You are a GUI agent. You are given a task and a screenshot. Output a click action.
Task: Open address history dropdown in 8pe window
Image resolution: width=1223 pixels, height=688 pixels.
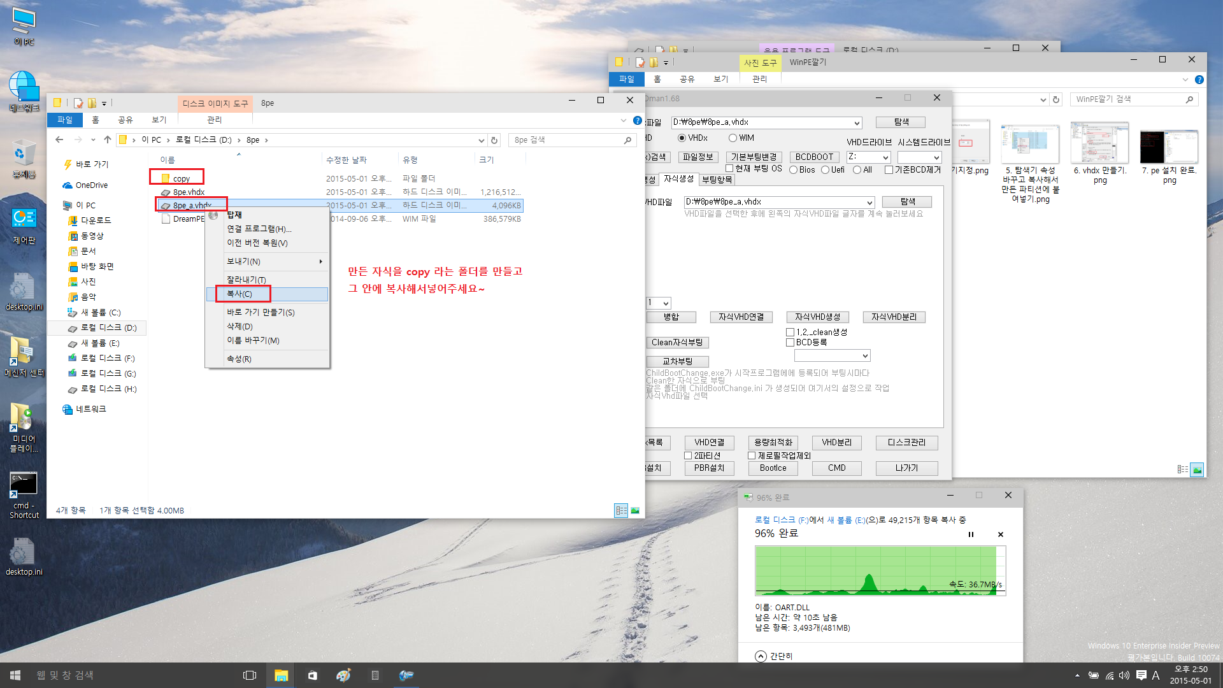(482, 140)
